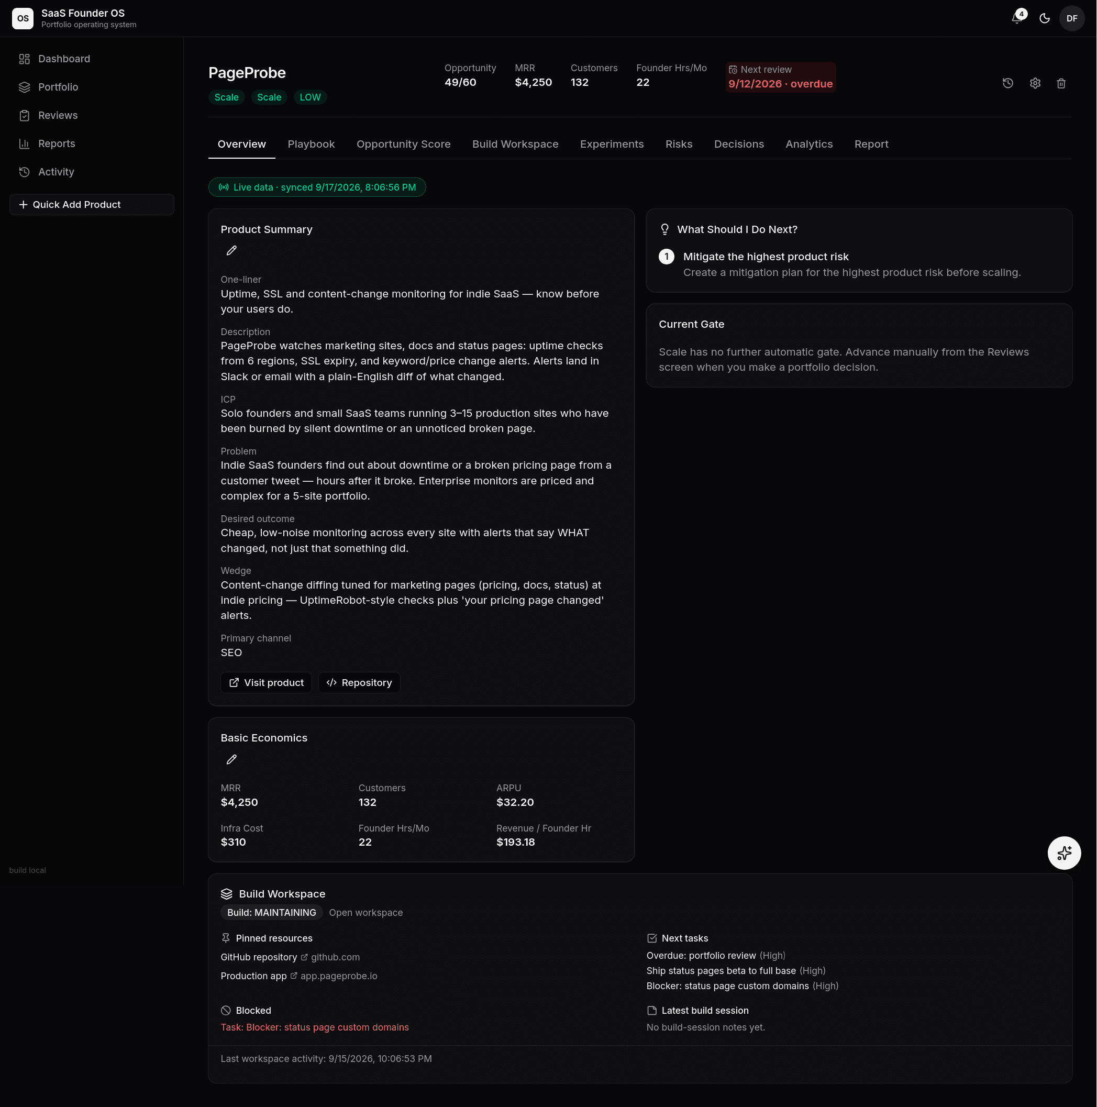The image size is (1097, 1107).
Task: Click the live data broadcast icon
Action: [224, 187]
